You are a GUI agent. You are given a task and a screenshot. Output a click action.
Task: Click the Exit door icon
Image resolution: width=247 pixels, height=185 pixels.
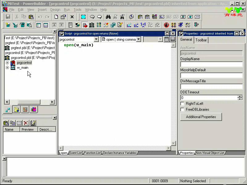coord(196,25)
